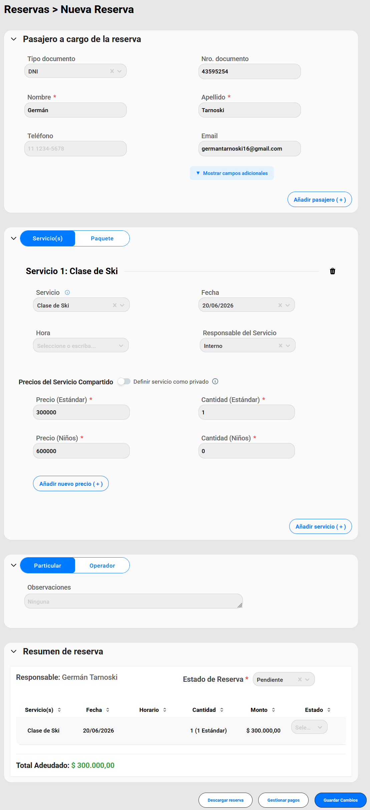Clear the Fecha 20/06/2026 selection

[280, 305]
